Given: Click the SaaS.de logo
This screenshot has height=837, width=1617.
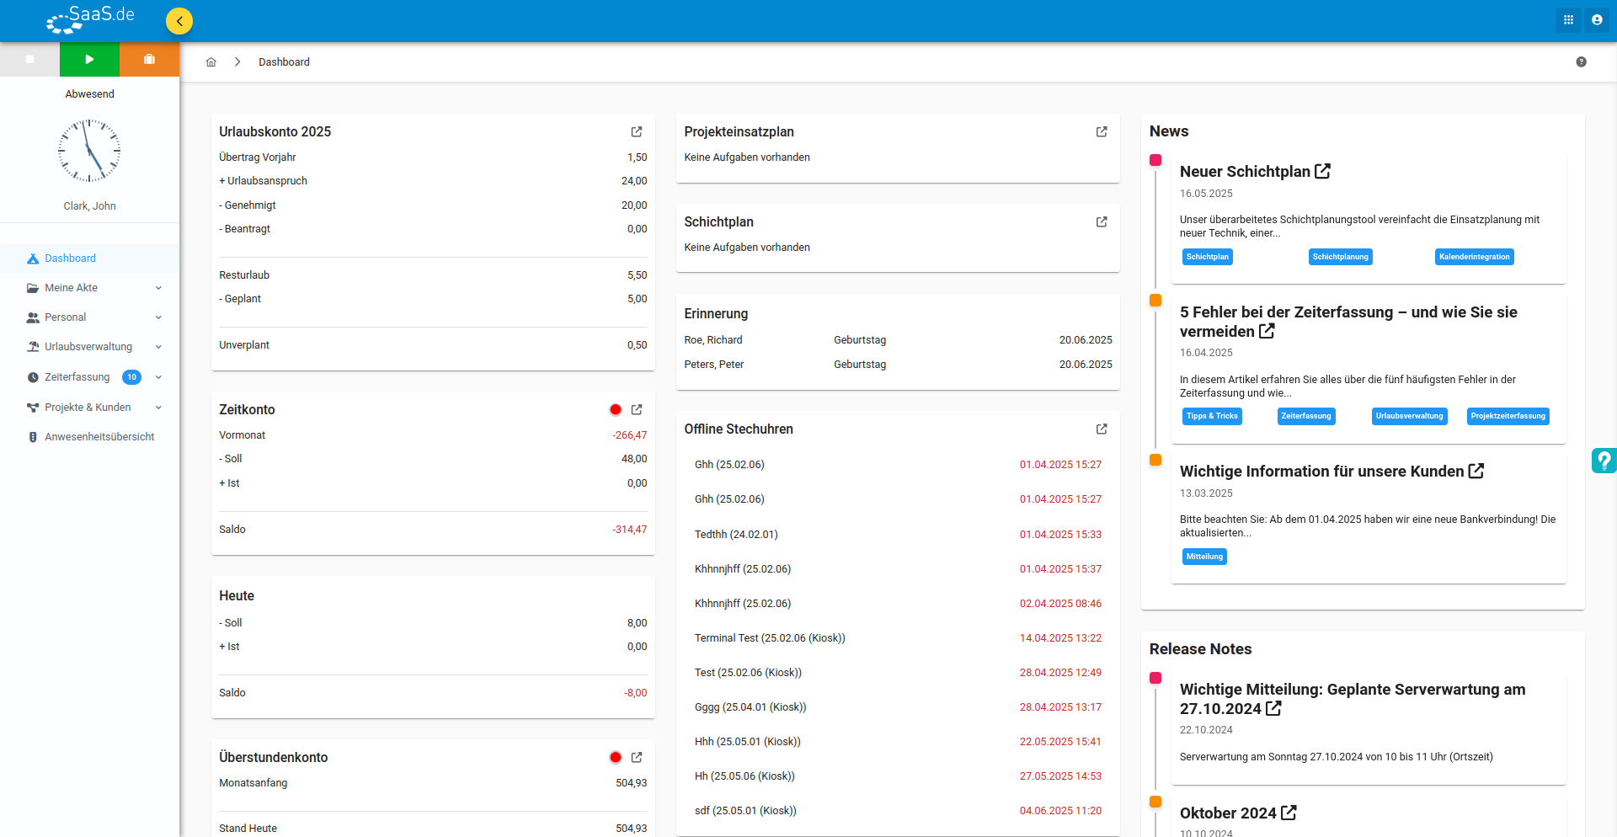Looking at the screenshot, I should (x=90, y=19).
